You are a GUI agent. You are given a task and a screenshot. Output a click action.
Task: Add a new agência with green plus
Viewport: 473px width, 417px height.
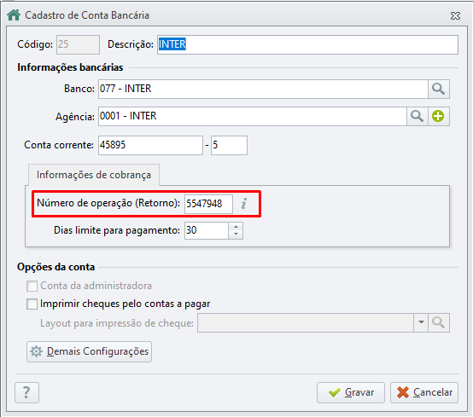point(438,116)
